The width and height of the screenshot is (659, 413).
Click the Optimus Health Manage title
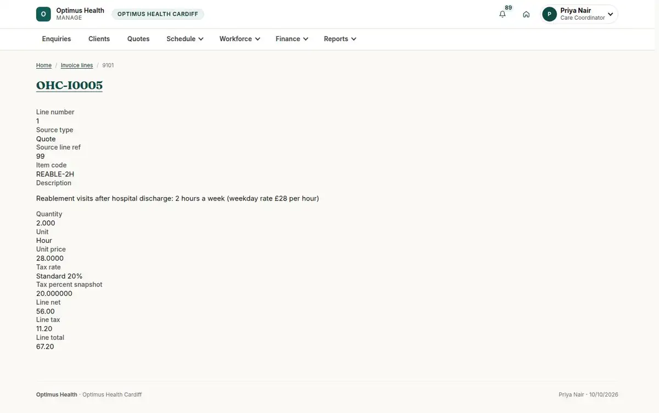tap(80, 14)
